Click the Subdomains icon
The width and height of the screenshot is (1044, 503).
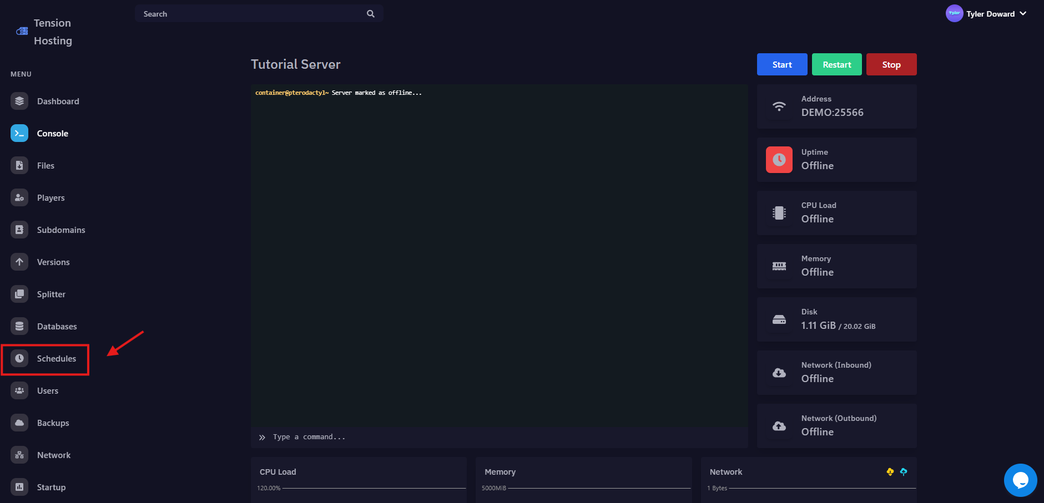(x=19, y=230)
